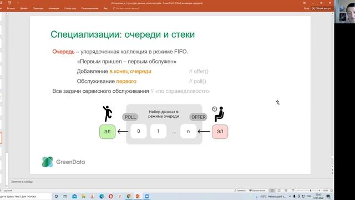The height and width of the screenshot is (200, 355).
Task: Open the Слайд-шоу ribbon tab
Action: [70, 8]
